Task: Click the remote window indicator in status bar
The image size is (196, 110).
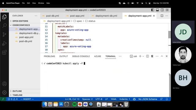Action: pos(3,99)
